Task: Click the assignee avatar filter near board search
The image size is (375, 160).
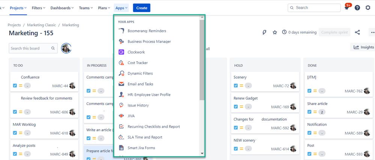Action: click(x=66, y=48)
